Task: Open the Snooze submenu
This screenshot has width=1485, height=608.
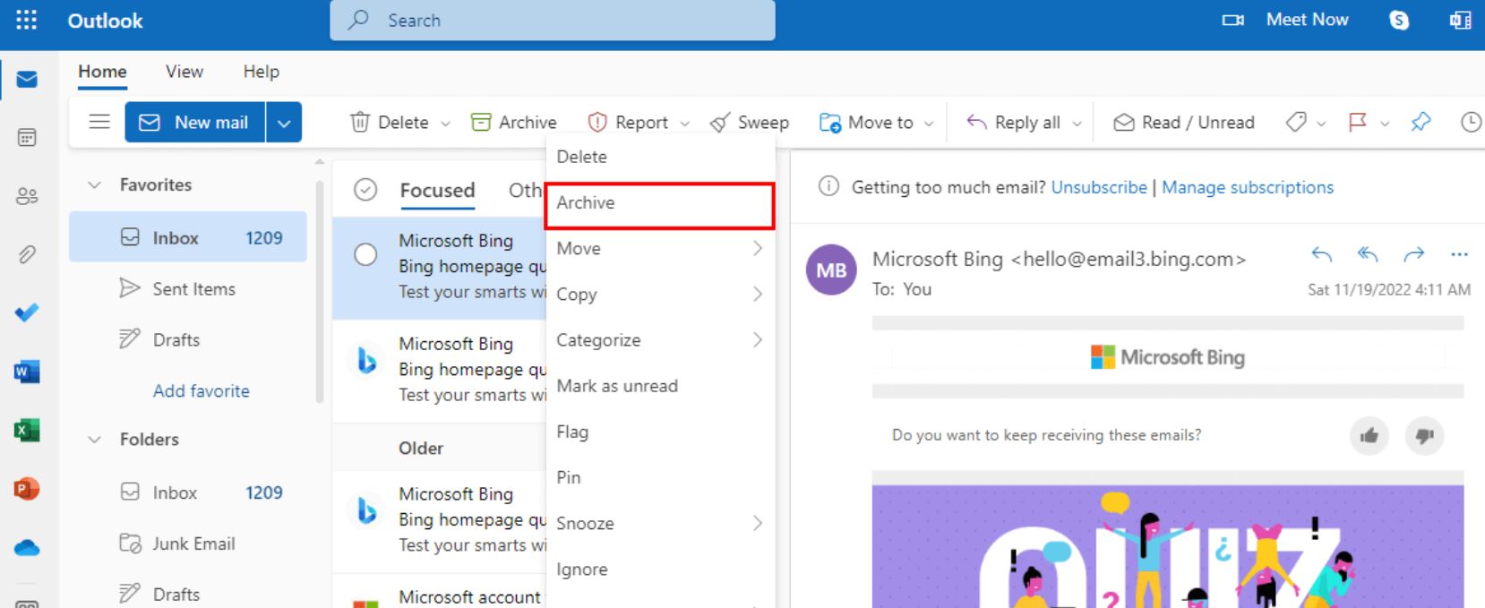Action: click(660, 523)
